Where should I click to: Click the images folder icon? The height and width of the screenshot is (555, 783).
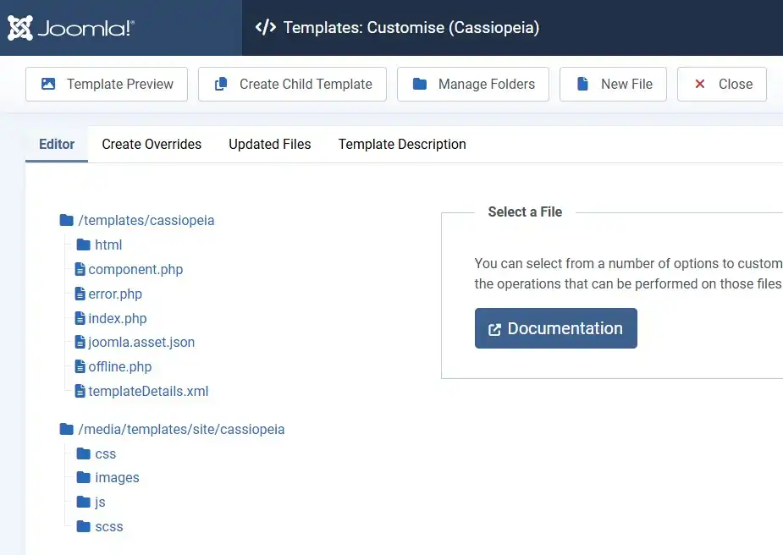click(x=84, y=478)
